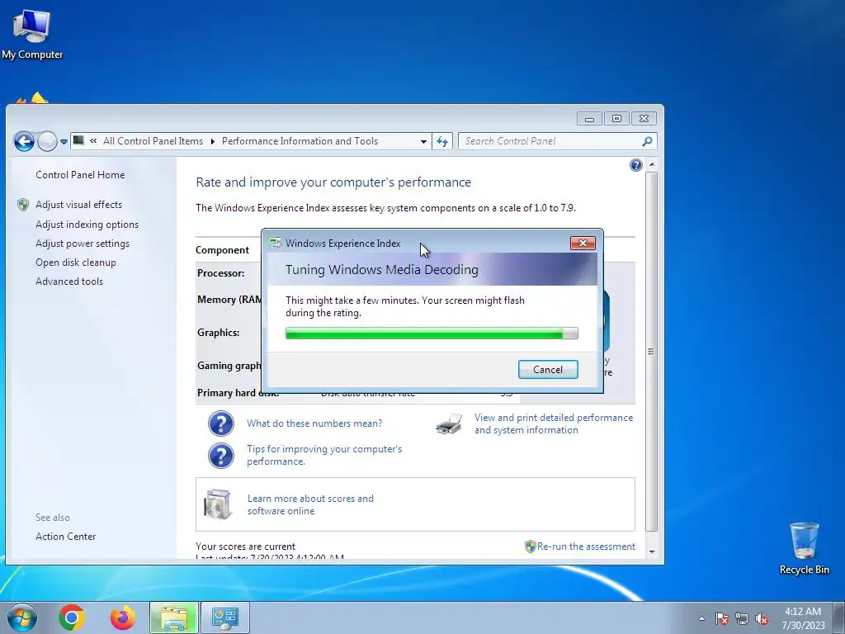Open tips for improving computer's performance
Image resolution: width=845 pixels, height=634 pixels.
pos(323,455)
